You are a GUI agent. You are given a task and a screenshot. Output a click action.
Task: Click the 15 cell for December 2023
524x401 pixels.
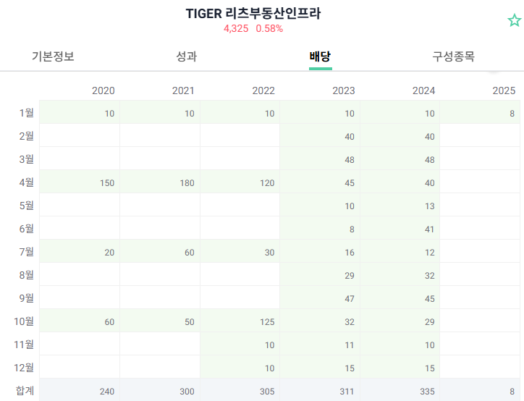tap(320, 367)
